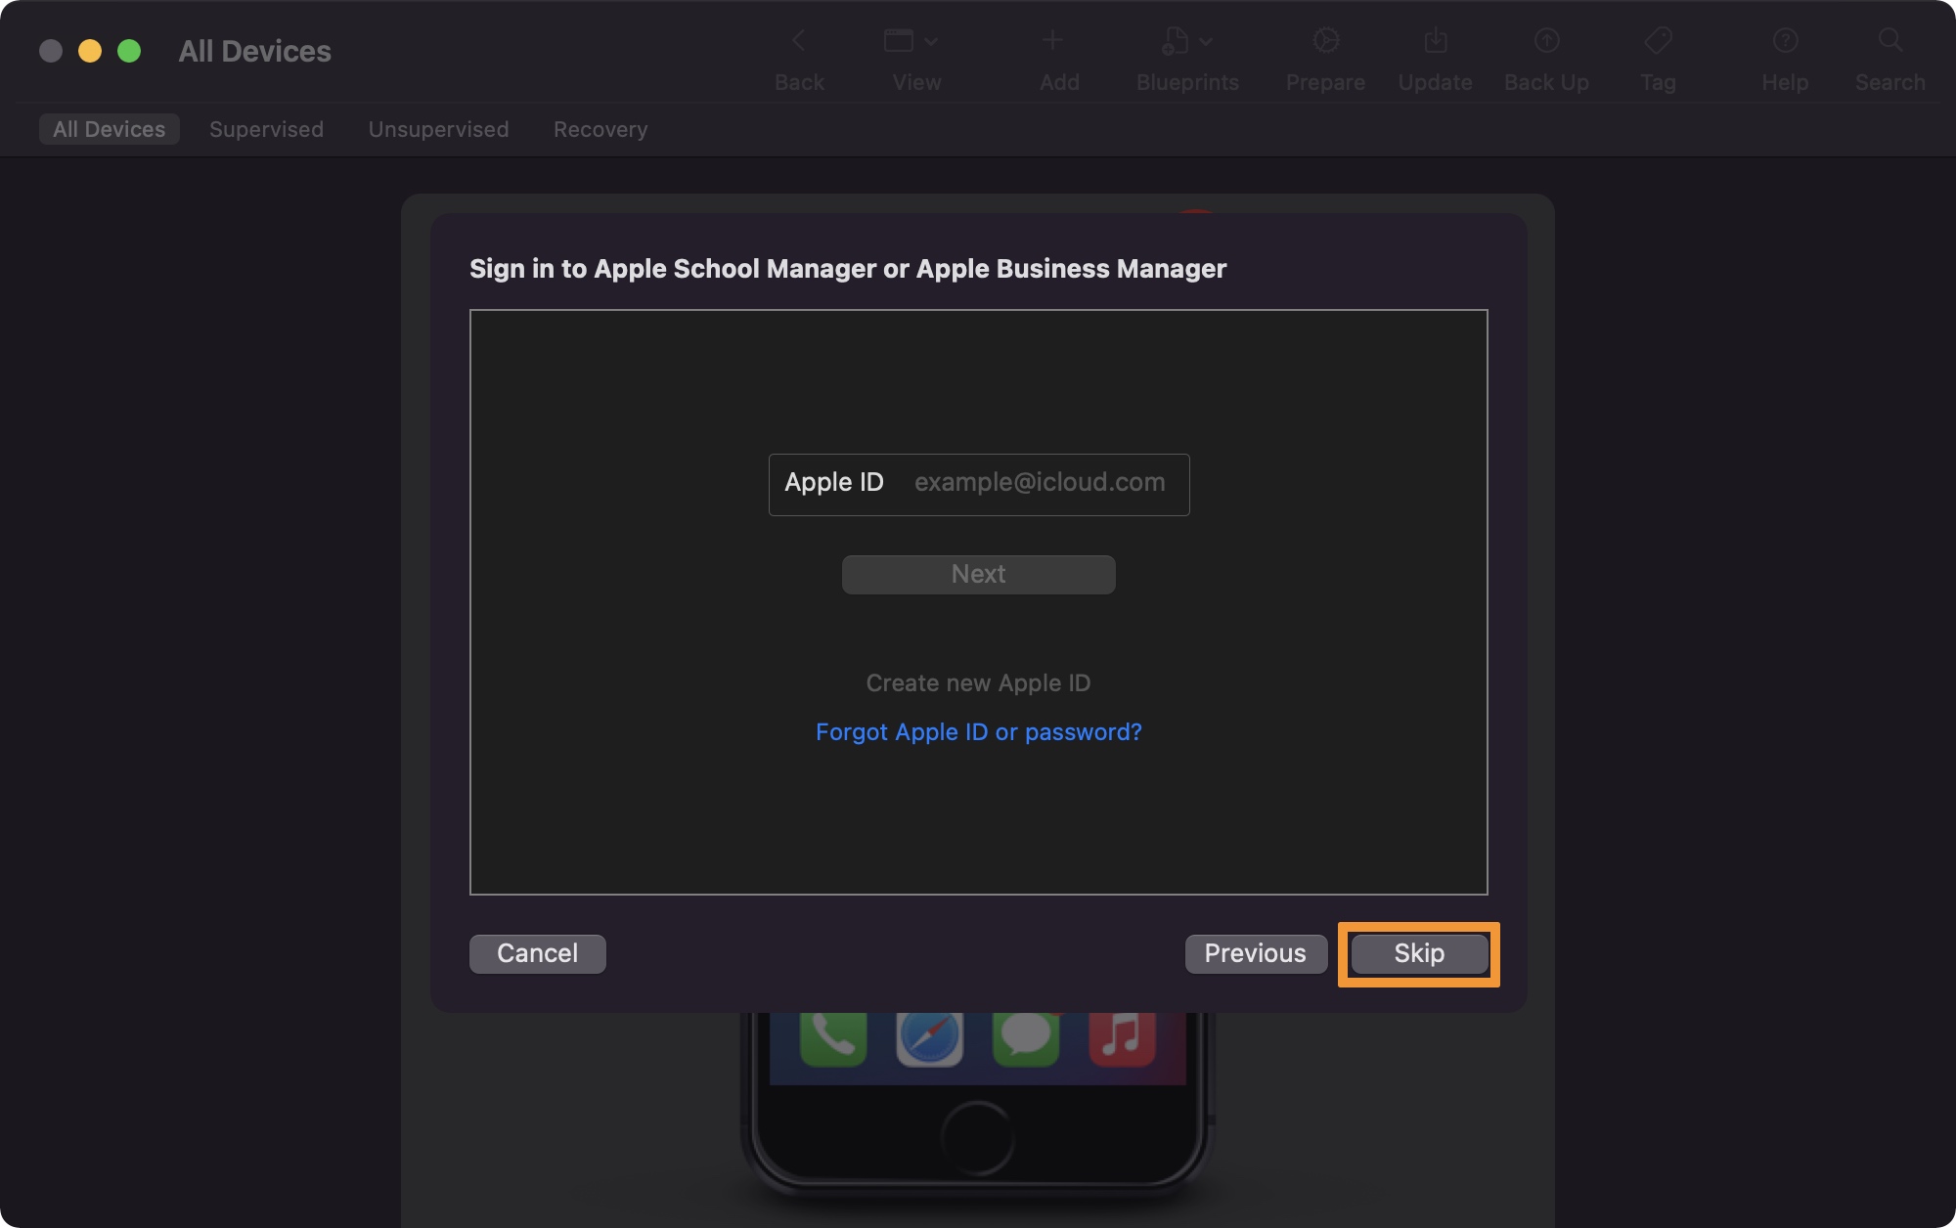The image size is (1956, 1228).
Task: Open Help from the toolbar
Action: 1785,41
